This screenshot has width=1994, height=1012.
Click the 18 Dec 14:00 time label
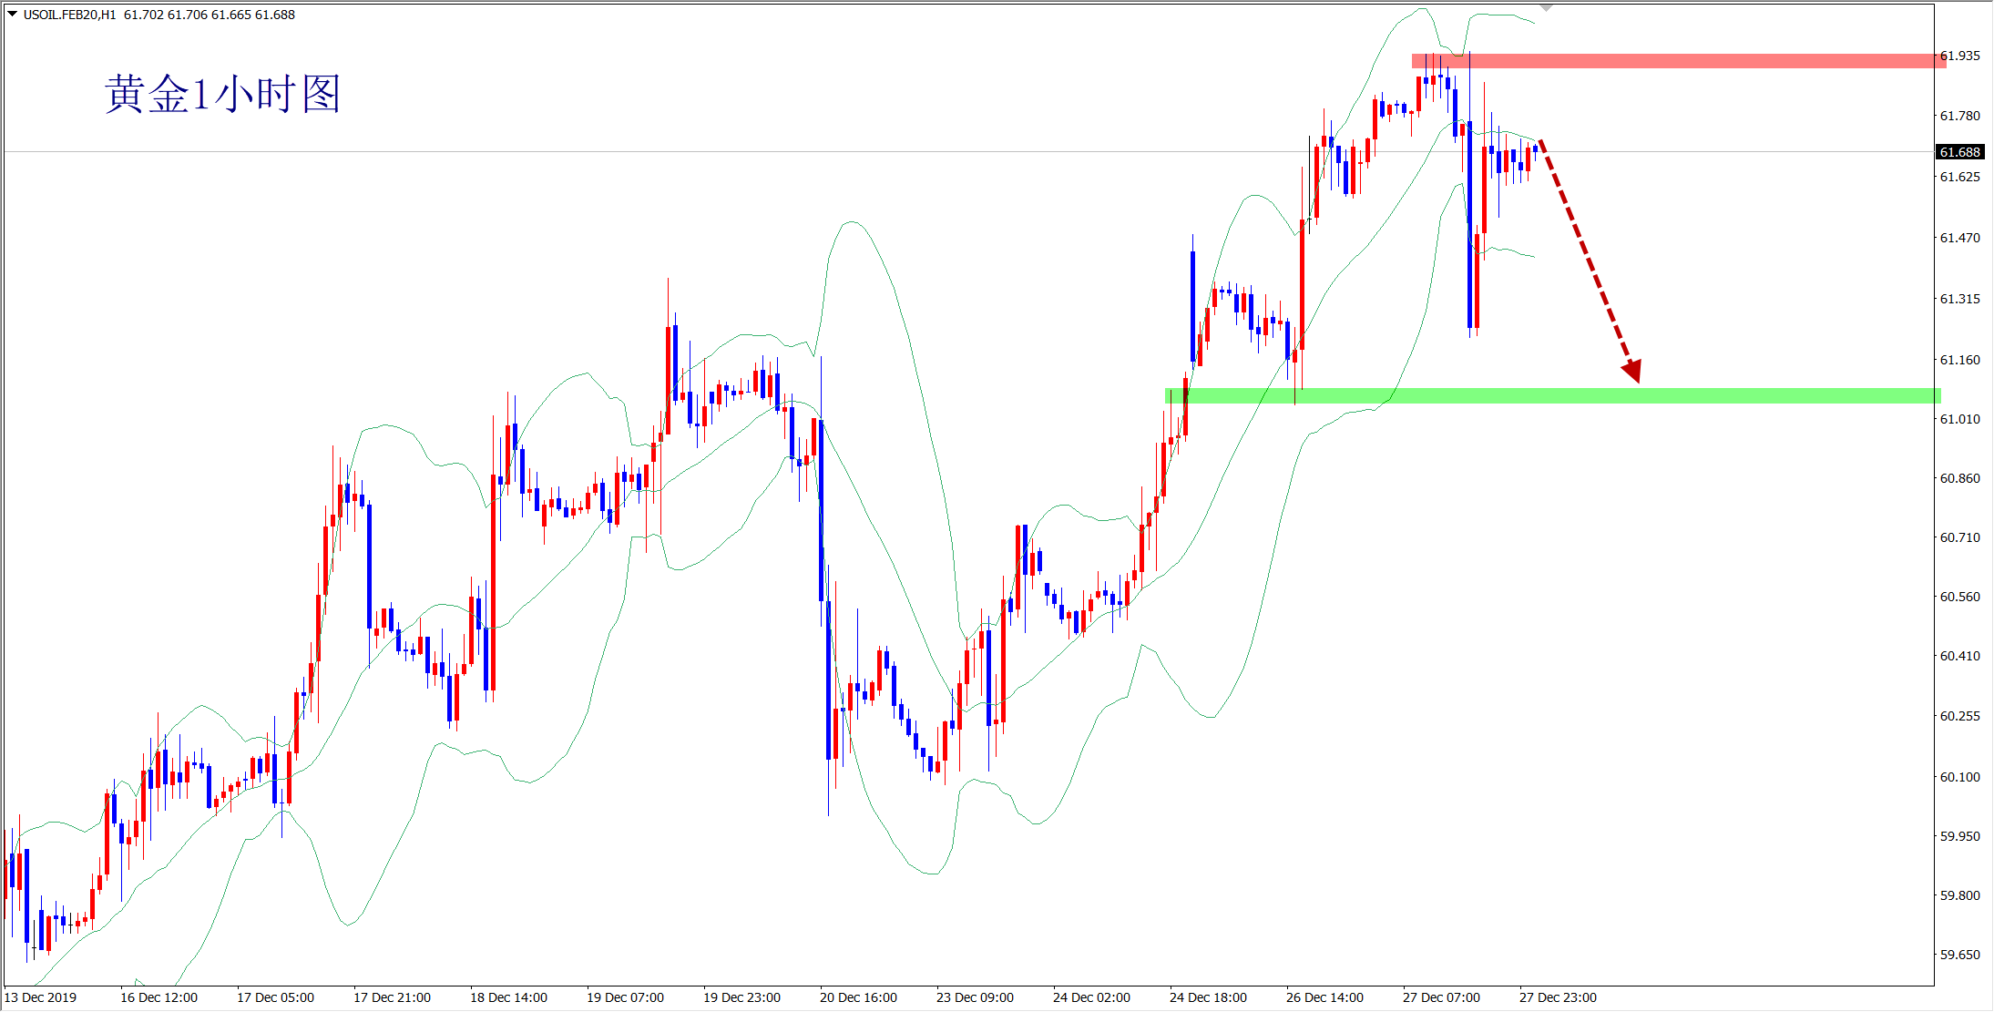click(508, 997)
